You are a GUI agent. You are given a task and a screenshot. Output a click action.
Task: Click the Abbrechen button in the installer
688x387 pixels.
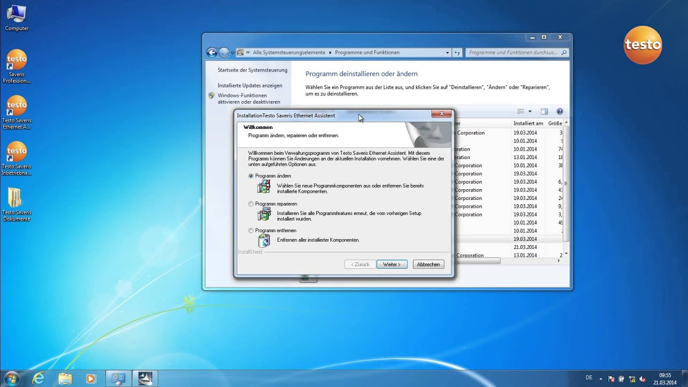[x=428, y=264]
